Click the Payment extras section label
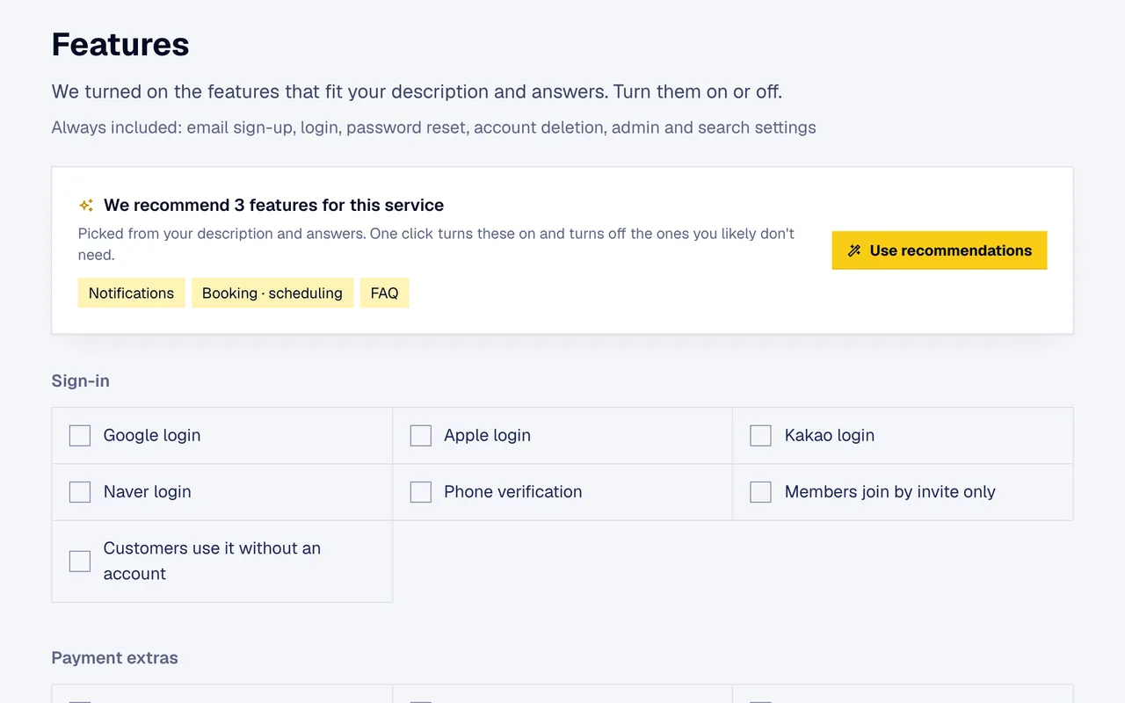This screenshot has width=1125, height=703. pos(115,657)
